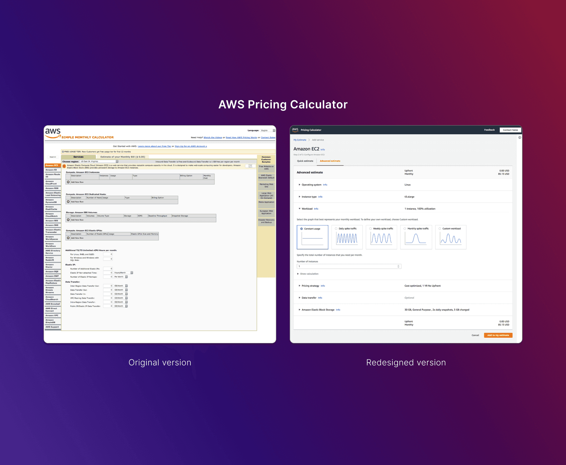
Task: Click plus icon under EC2 Instances table
Action: 68,182
